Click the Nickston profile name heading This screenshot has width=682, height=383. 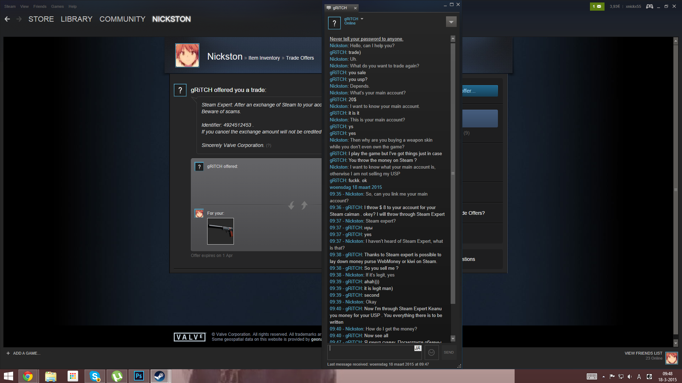(225, 56)
